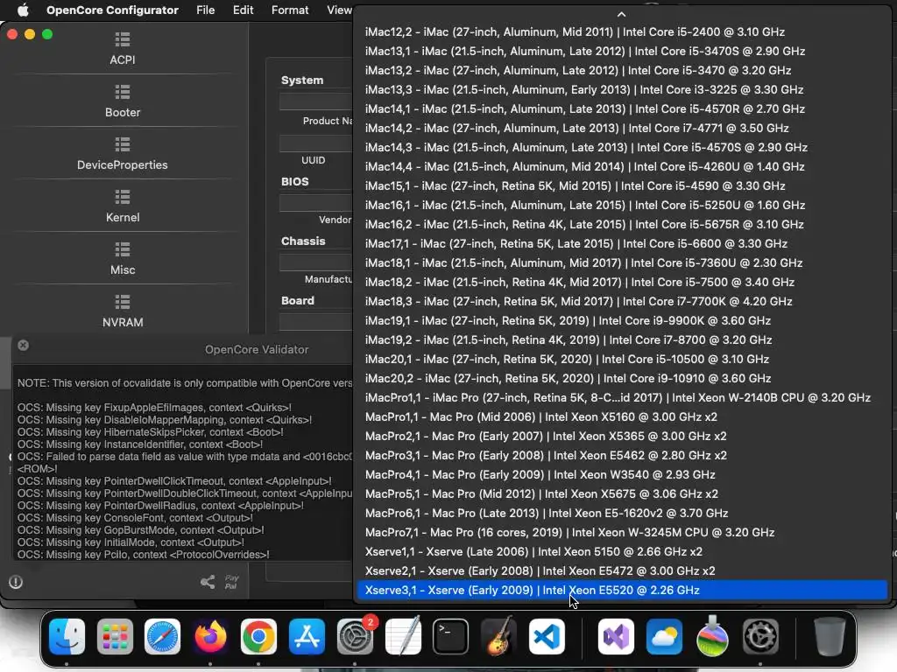
Task: Click 'Missing key FixupAppleEfiImages' validator line
Action: 154,408
